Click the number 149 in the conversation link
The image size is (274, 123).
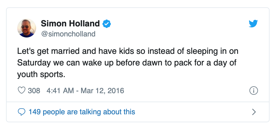(35, 112)
